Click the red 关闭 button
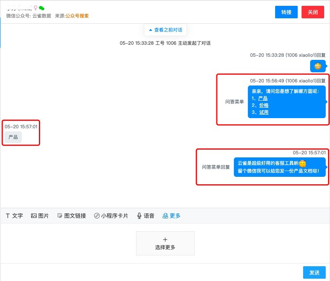 tap(312, 12)
